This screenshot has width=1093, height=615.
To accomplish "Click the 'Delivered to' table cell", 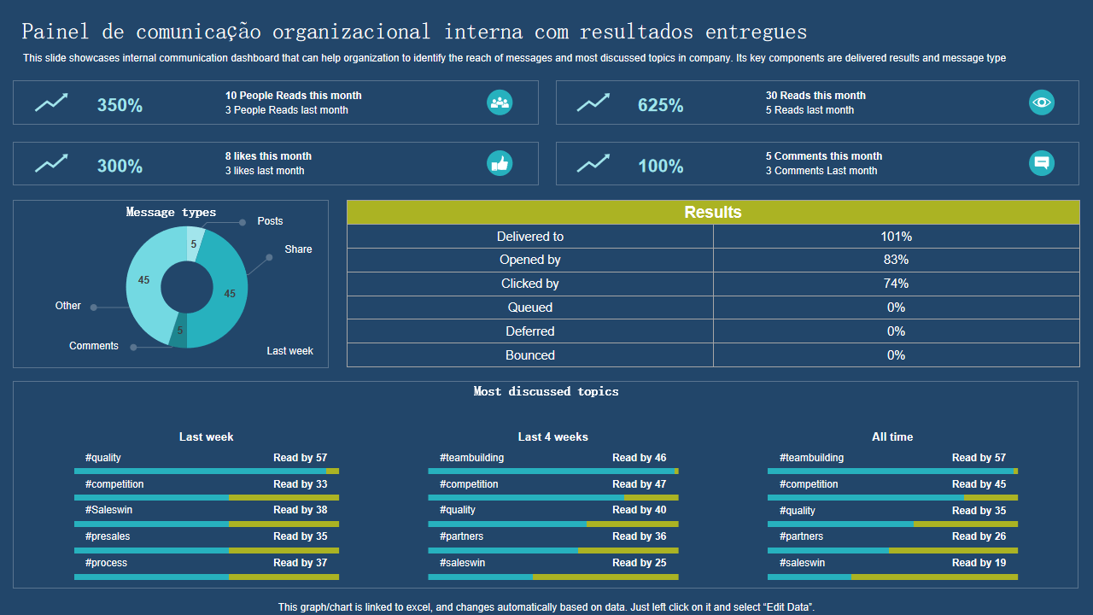I will [x=530, y=237].
